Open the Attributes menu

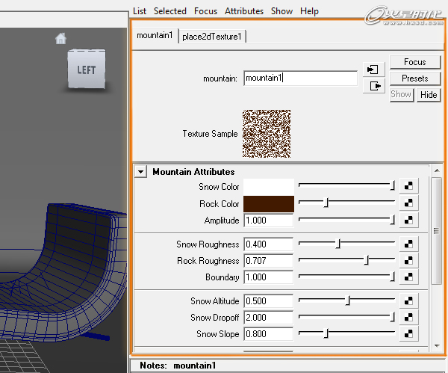[x=244, y=11]
